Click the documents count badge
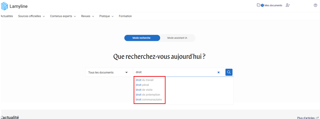The width and height of the screenshot is (320, 119). [x=262, y=5]
